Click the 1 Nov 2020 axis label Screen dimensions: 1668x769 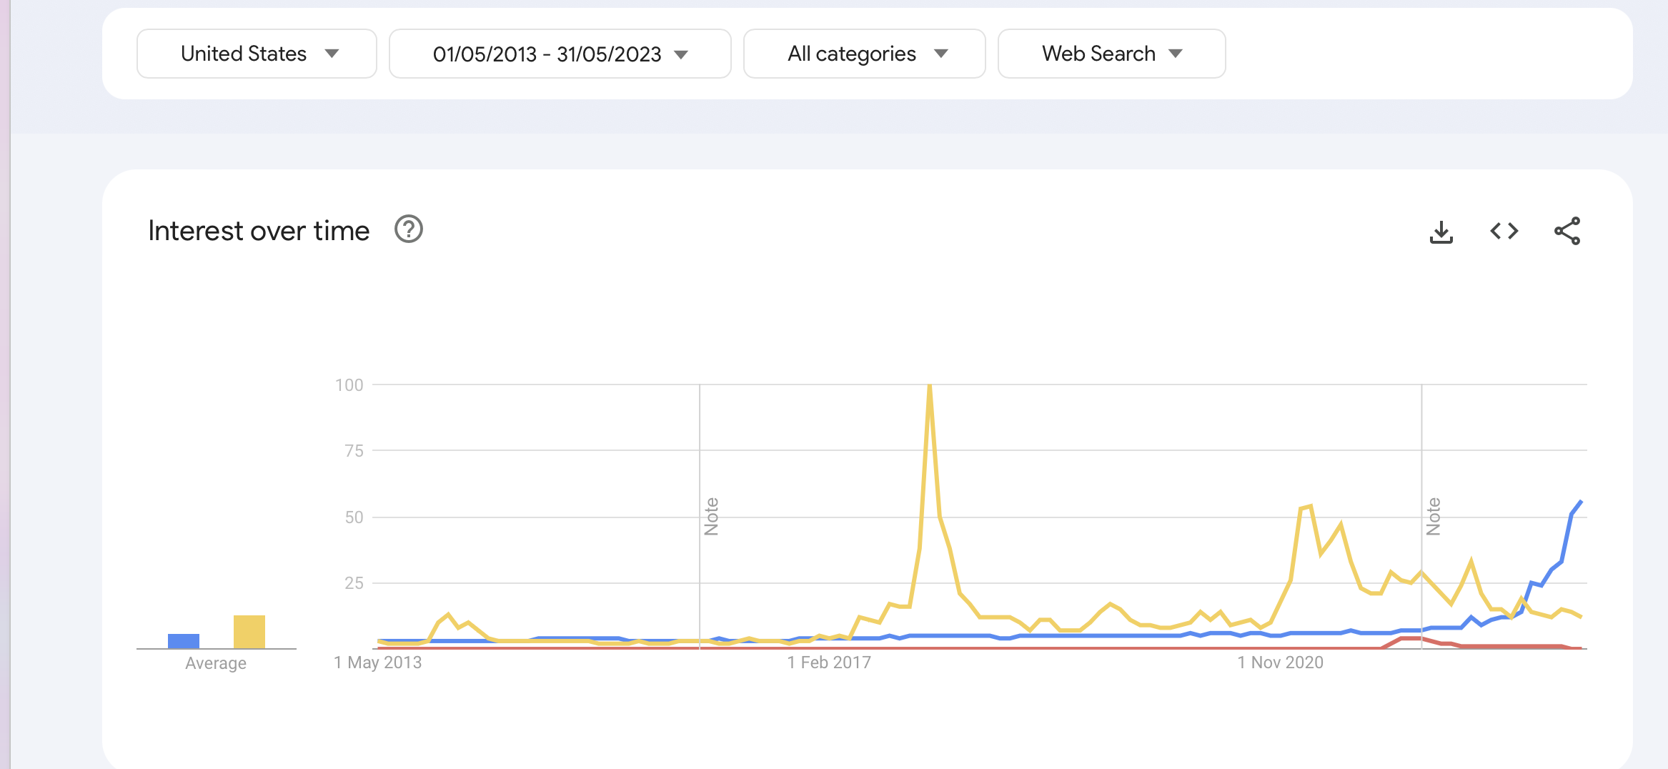click(1280, 663)
